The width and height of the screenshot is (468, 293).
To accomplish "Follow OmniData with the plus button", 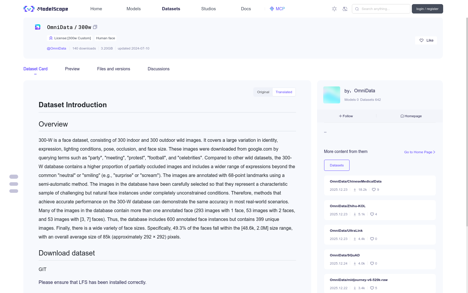I will [x=346, y=116].
